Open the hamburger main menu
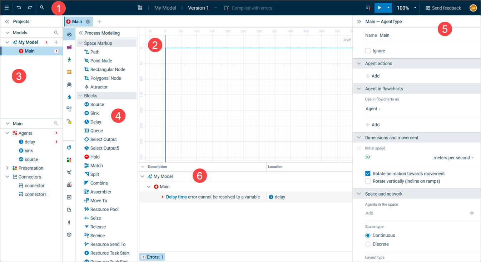 6,7
